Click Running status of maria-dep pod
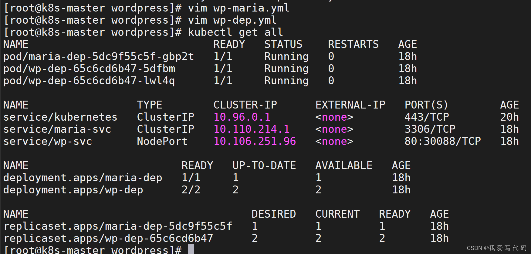 click(x=286, y=56)
